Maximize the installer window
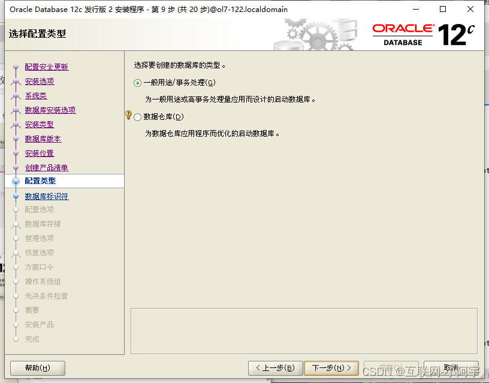The image size is (489, 383). coord(442,9)
